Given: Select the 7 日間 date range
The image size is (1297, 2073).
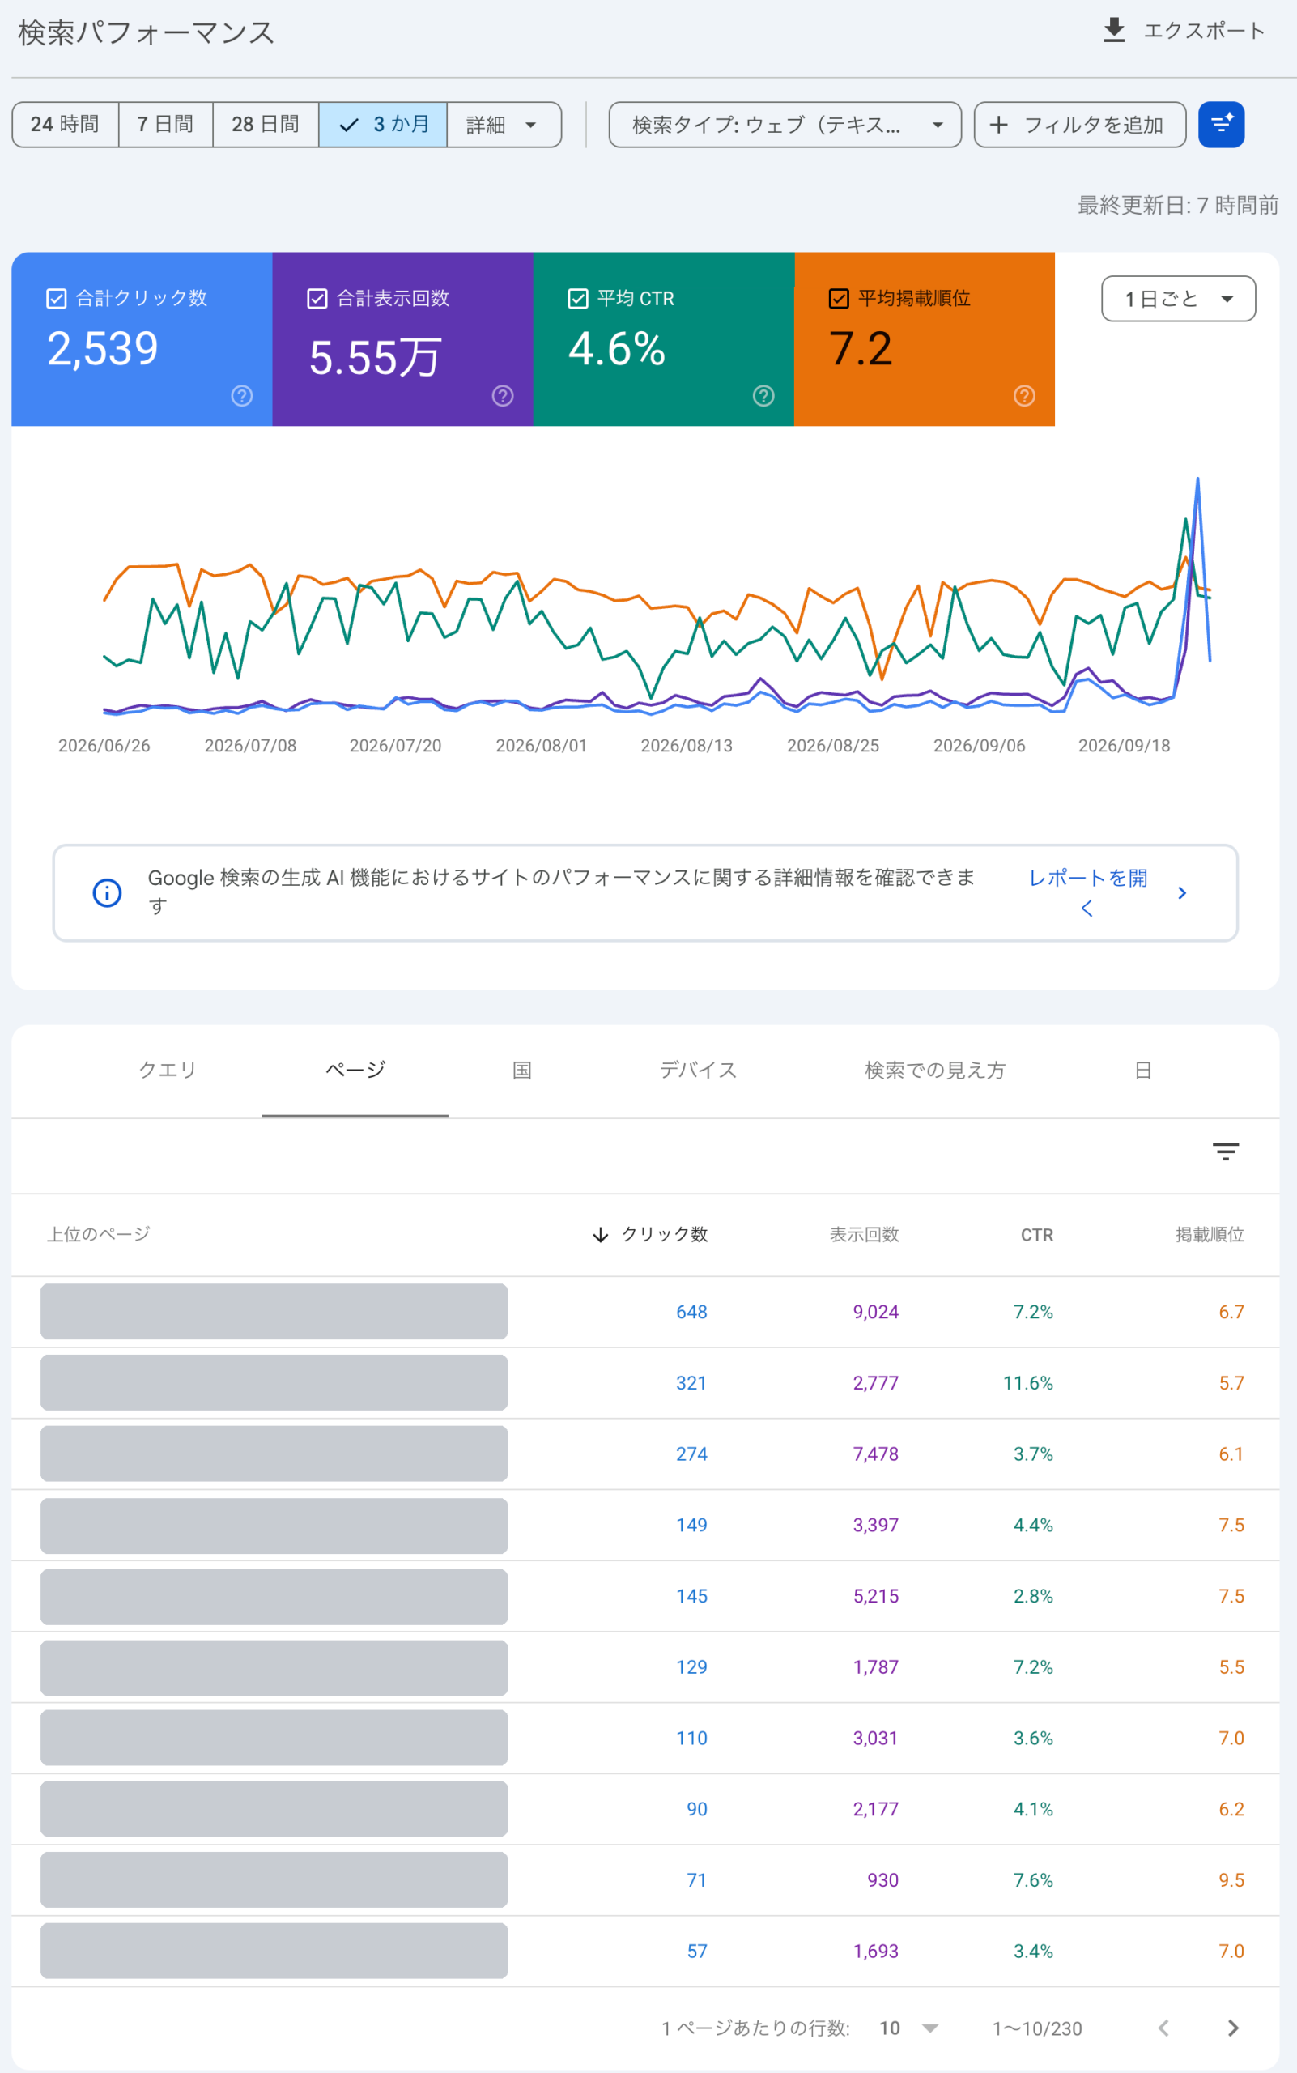Looking at the screenshot, I should coord(165,125).
